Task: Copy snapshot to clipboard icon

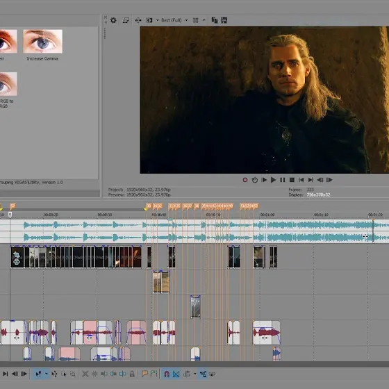Action: click(x=215, y=20)
